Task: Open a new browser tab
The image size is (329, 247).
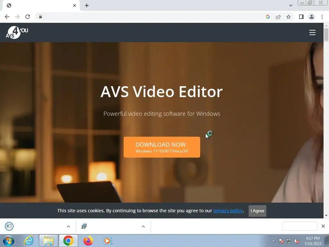Action: [x=87, y=6]
